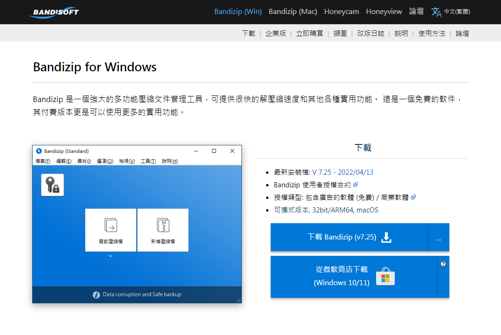Open 說明 link in the gray submenu bar
The height and width of the screenshot is (335, 501).
pyautogui.click(x=401, y=34)
